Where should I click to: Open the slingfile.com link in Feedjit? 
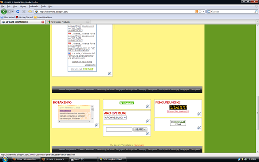click(78, 58)
